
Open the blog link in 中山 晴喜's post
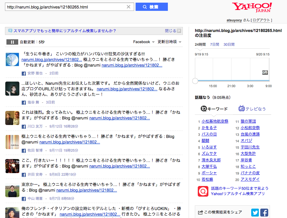click(87, 190)
